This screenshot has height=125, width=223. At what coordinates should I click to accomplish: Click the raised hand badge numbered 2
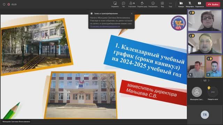tap(192, 36)
